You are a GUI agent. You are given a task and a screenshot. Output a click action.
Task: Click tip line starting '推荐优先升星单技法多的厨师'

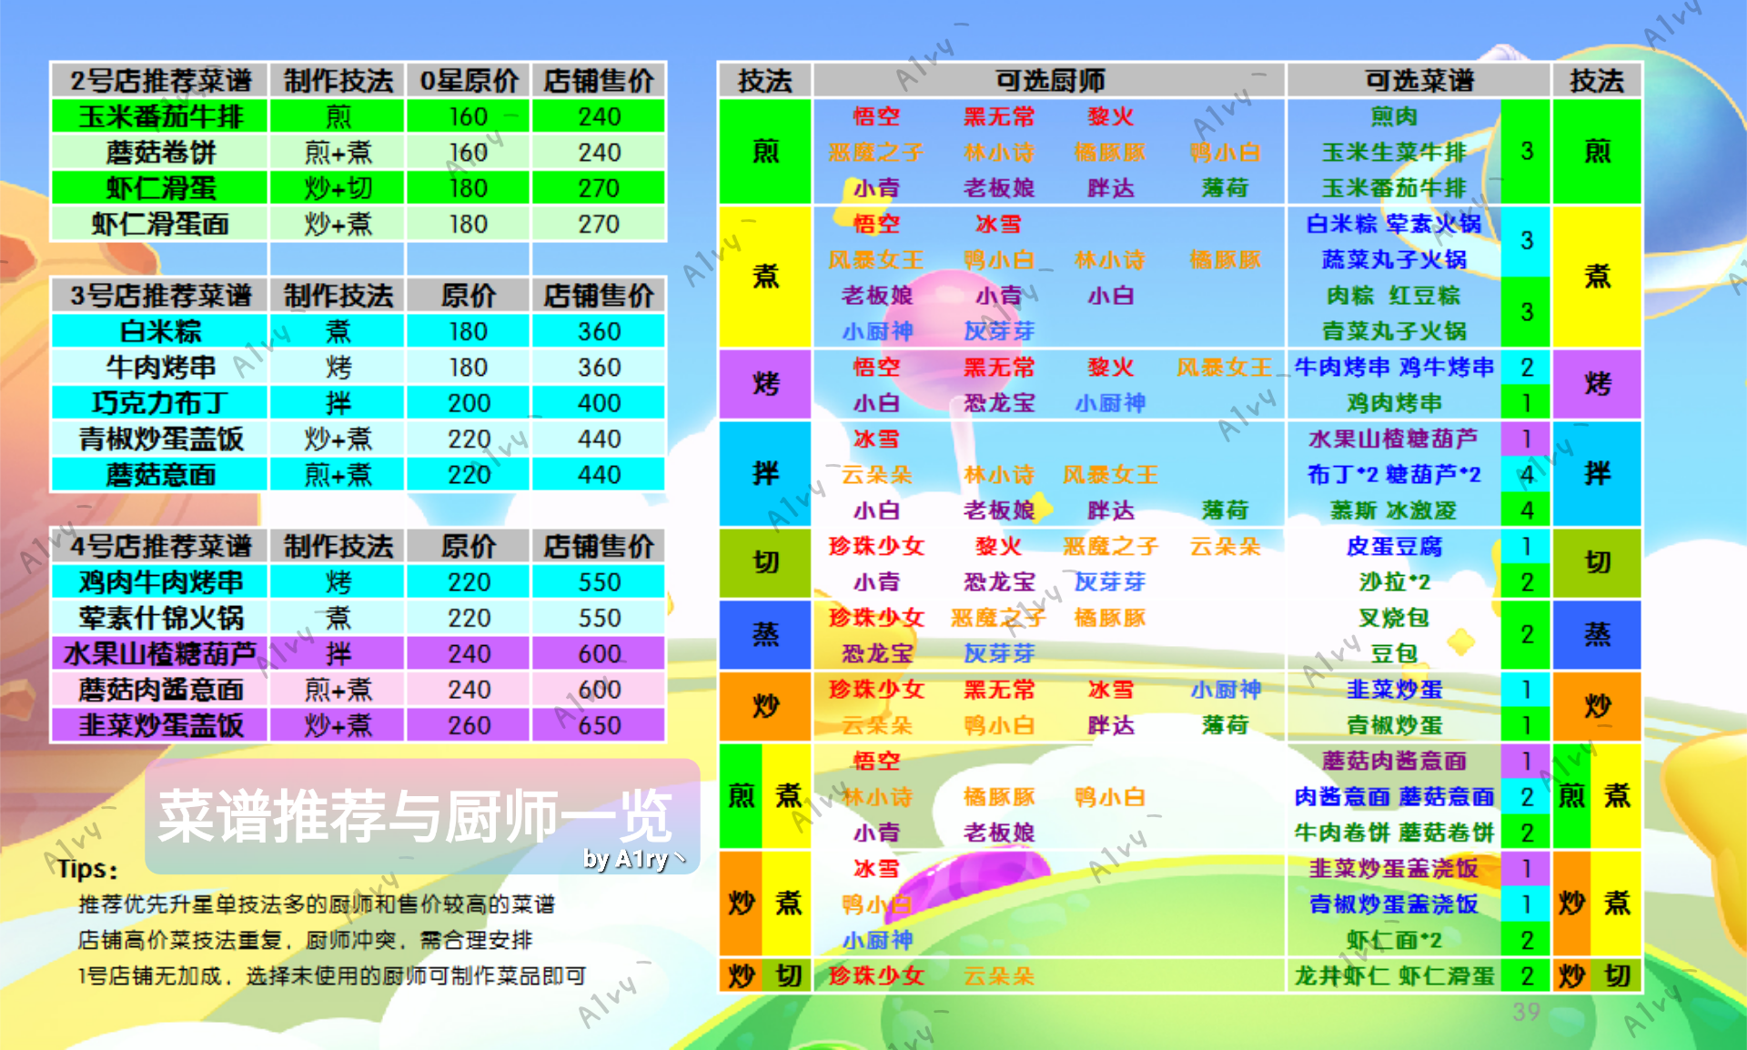tap(317, 904)
